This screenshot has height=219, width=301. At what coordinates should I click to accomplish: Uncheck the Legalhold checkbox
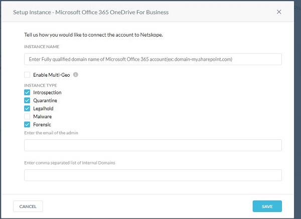tap(27, 108)
